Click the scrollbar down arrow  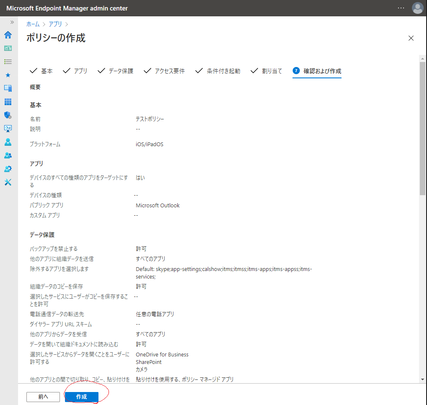pos(422,379)
